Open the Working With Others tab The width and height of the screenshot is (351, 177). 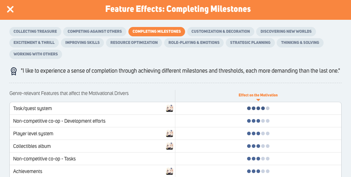click(36, 54)
